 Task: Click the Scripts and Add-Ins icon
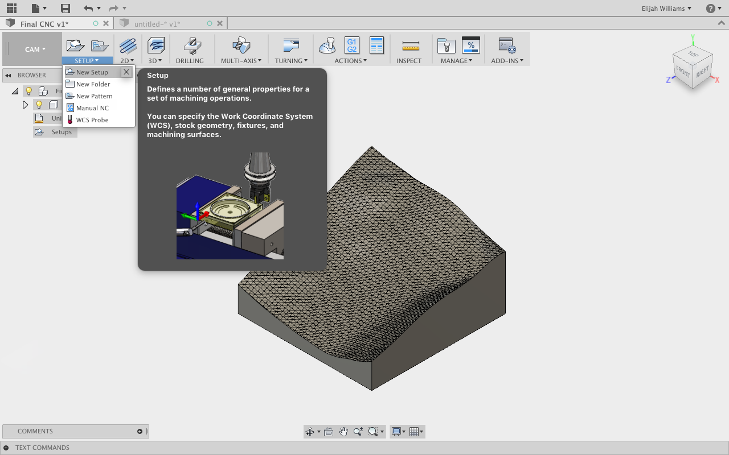(507, 45)
